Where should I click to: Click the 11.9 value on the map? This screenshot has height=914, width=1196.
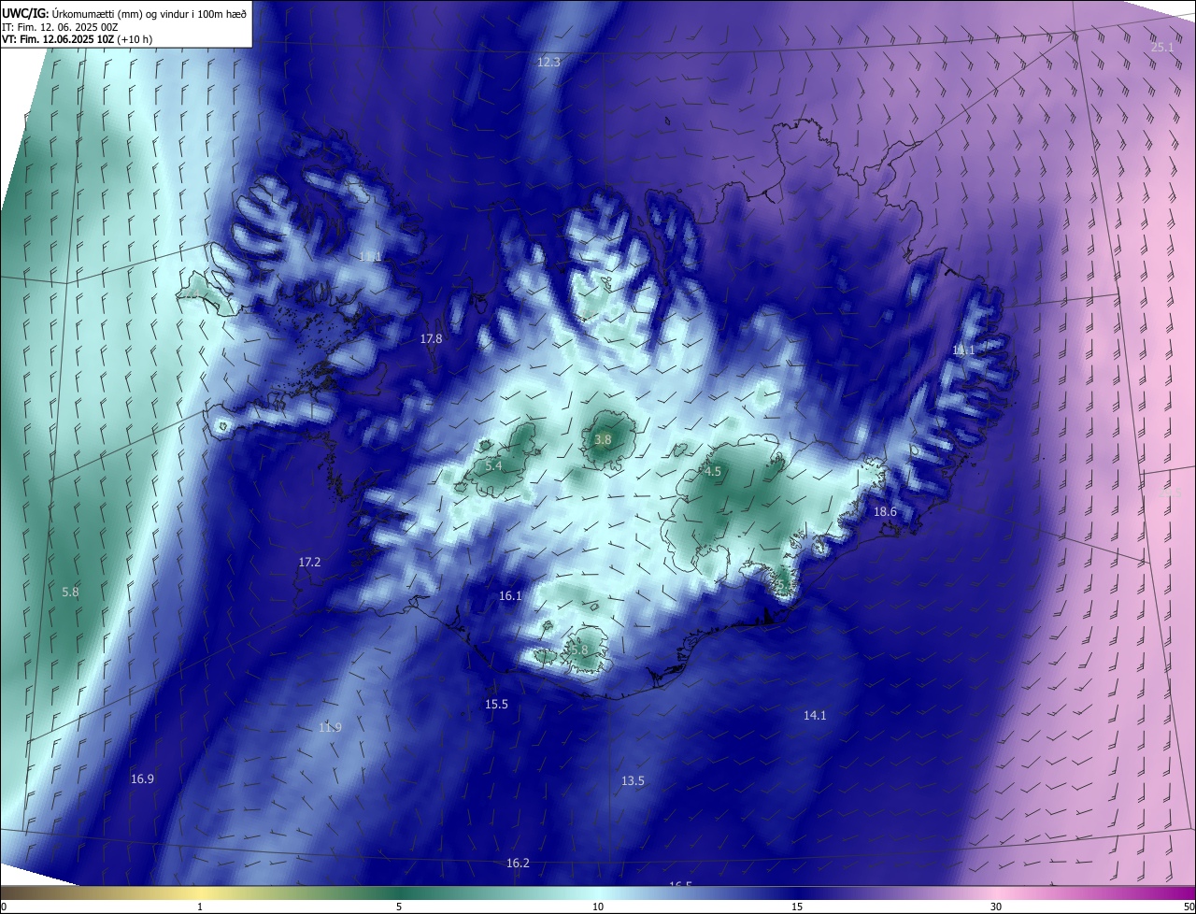pos(330,727)
